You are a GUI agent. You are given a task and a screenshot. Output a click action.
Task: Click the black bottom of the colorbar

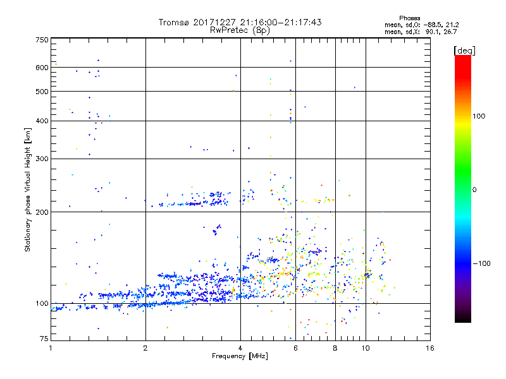point(463,318)
